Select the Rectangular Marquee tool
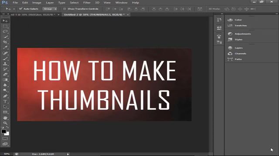 click(x=5, y=26)
